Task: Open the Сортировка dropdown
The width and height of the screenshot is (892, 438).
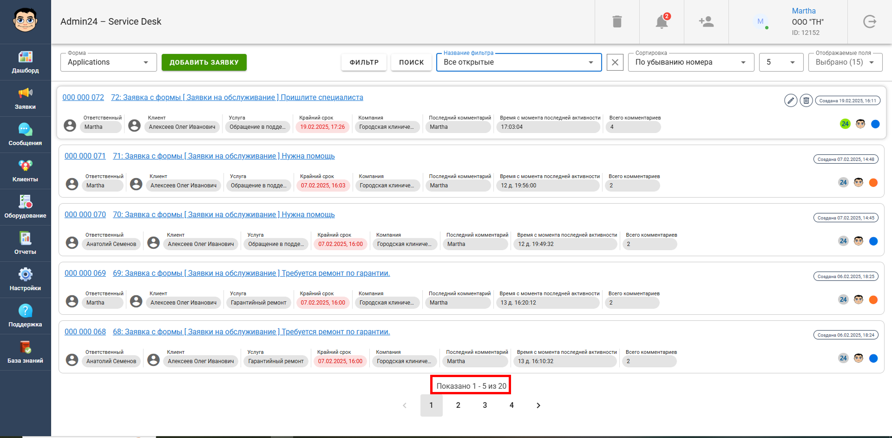Action: coord(691,62)
